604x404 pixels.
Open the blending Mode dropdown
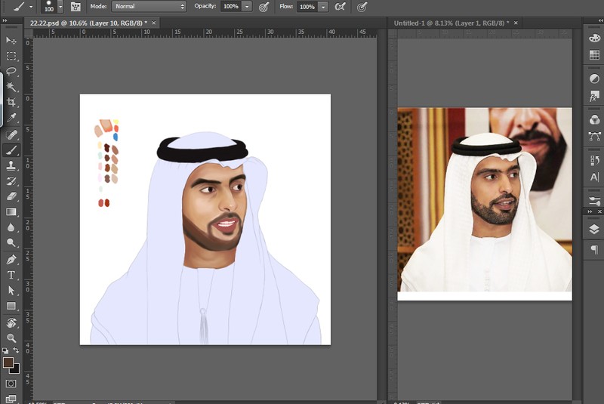[x=149, y=7]
